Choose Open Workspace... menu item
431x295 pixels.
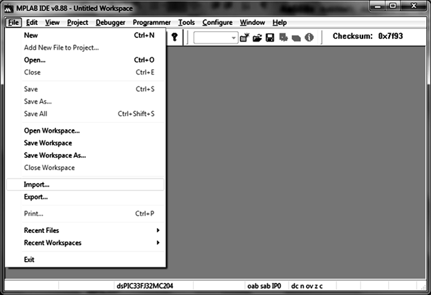(x=86, y=131)
